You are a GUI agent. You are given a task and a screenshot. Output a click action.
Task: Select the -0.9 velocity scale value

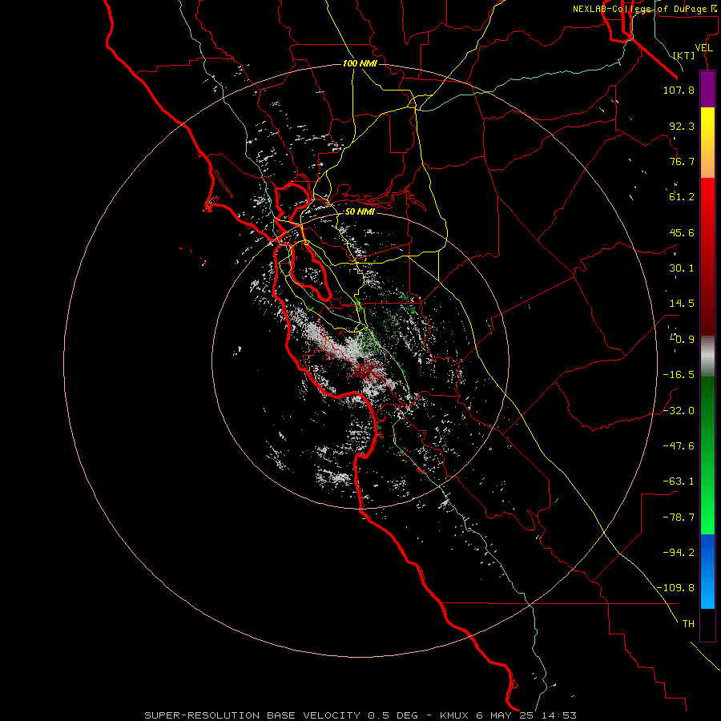click(x=682, y=340)
